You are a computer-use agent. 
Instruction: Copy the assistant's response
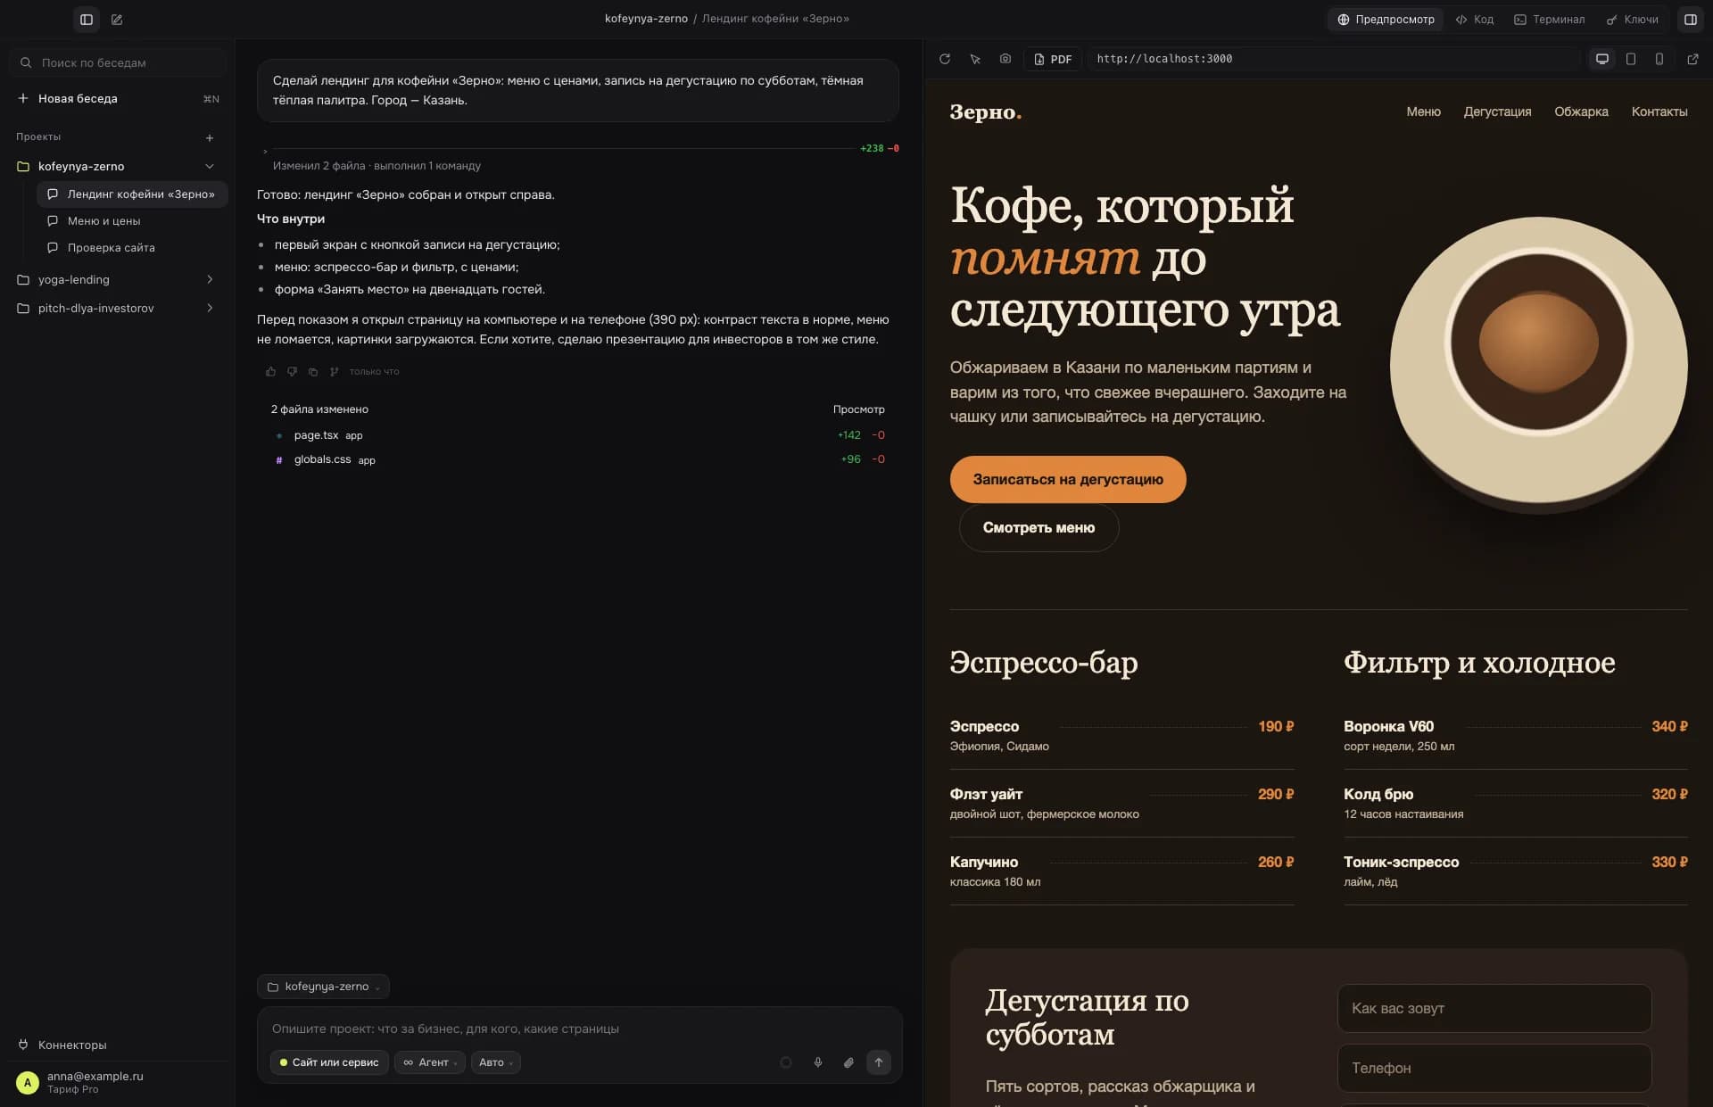click(313, 371)
